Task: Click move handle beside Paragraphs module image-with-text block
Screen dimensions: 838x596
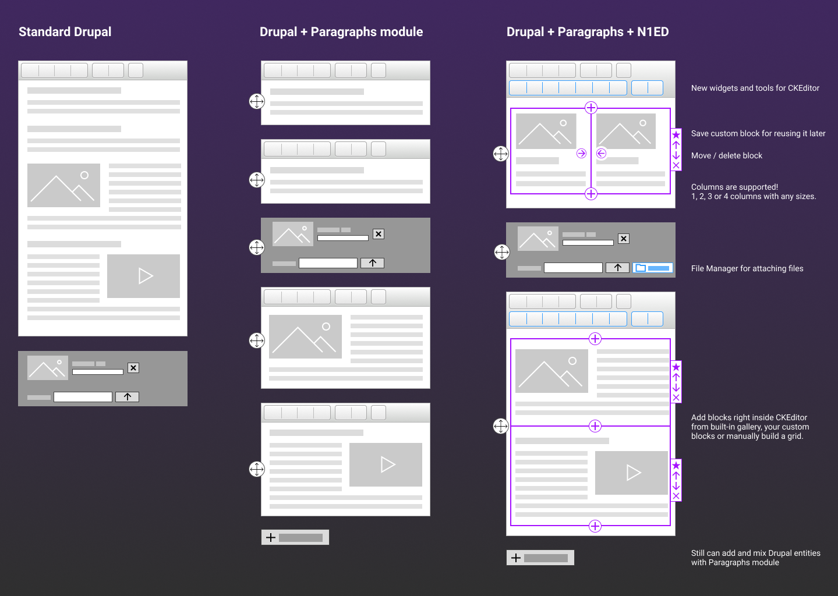Action: (257, 340)
